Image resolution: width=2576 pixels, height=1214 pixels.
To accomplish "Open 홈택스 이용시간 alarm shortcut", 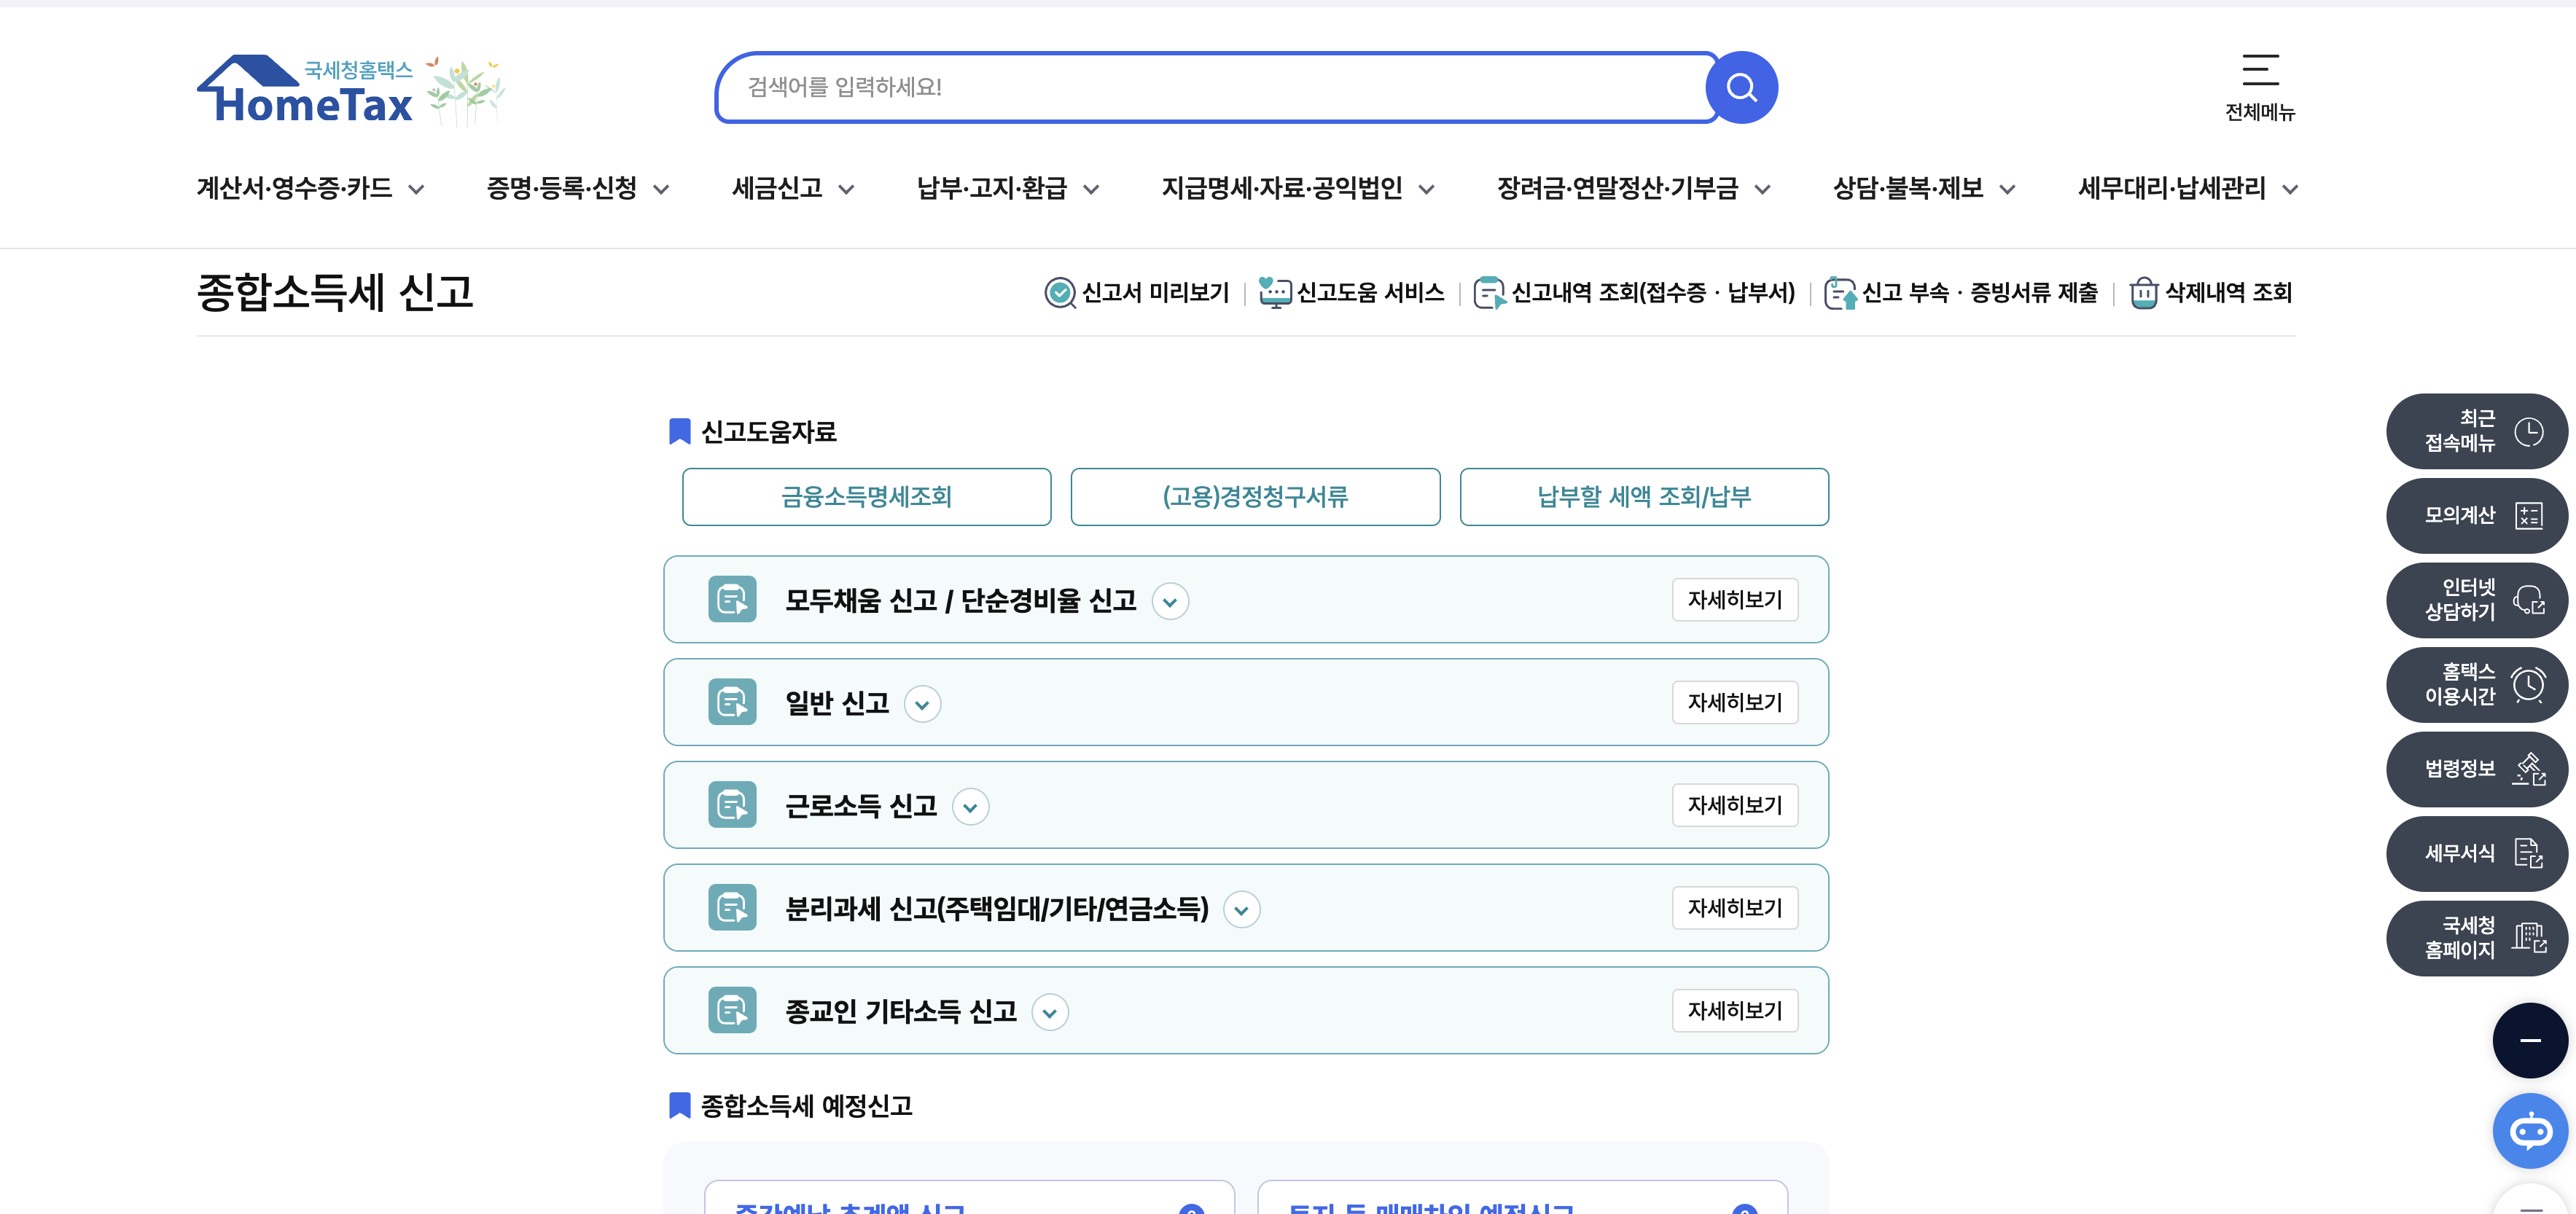I will [x=2476, y=685].
